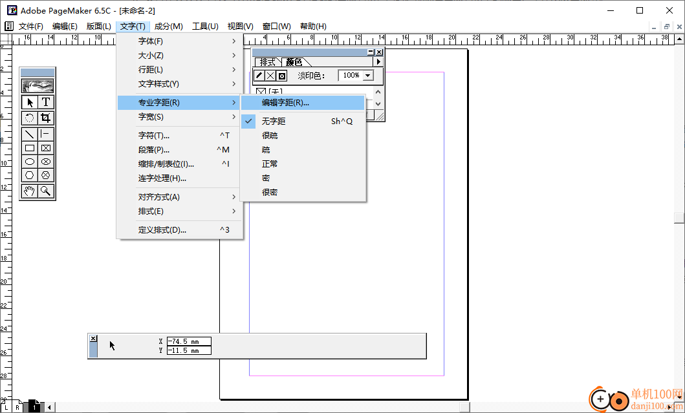685x413 pixels.
Task: Open the 成分(M) menu
Action: click(169, 26)
